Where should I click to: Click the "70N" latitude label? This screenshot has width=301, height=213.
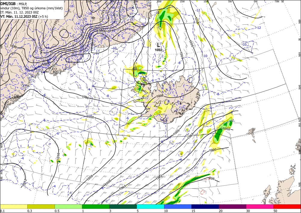tap(277, 1)
